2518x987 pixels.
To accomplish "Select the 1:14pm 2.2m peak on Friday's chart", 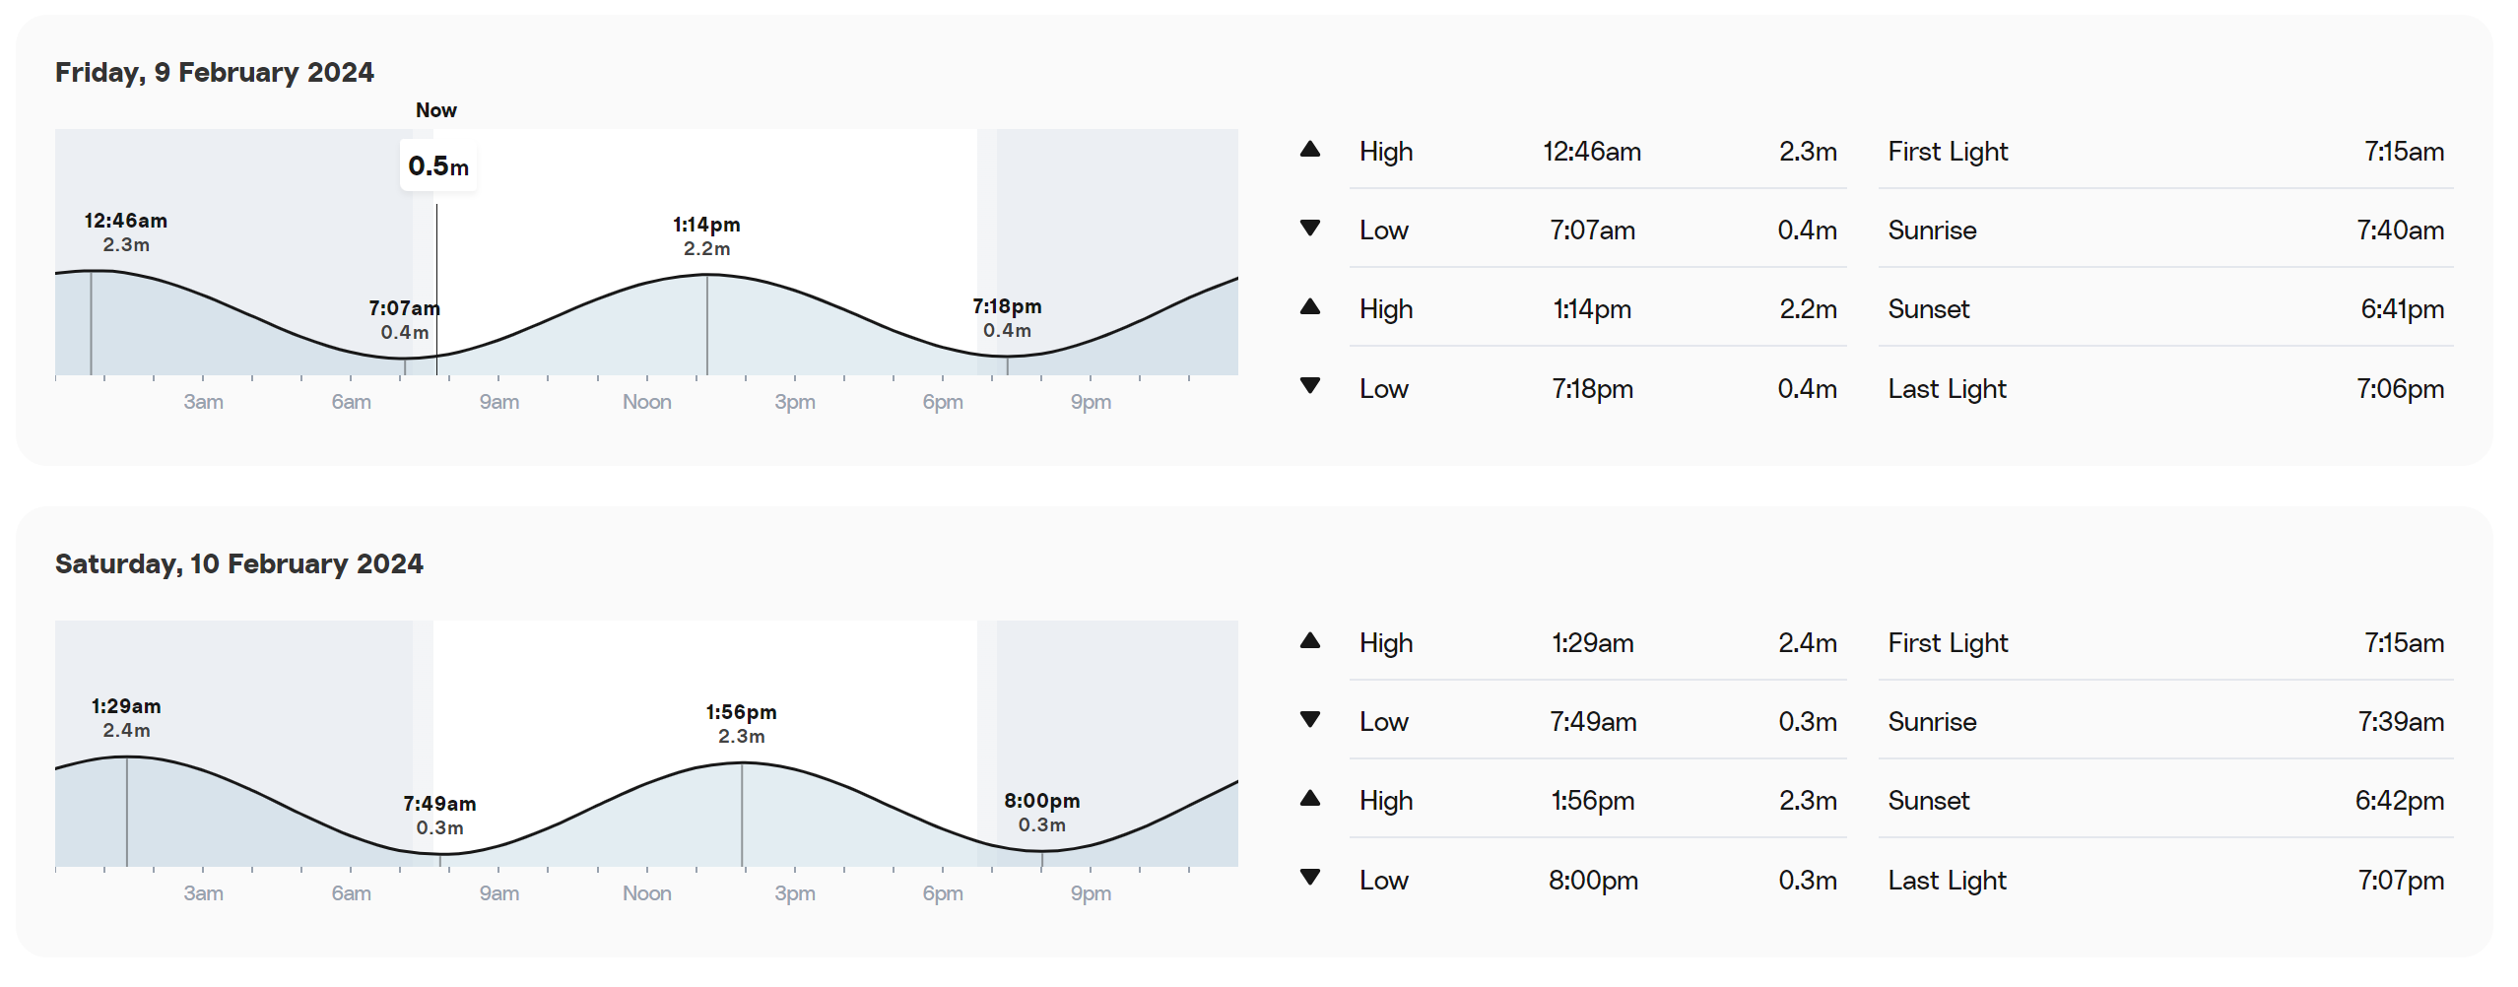I will point(706,236).
